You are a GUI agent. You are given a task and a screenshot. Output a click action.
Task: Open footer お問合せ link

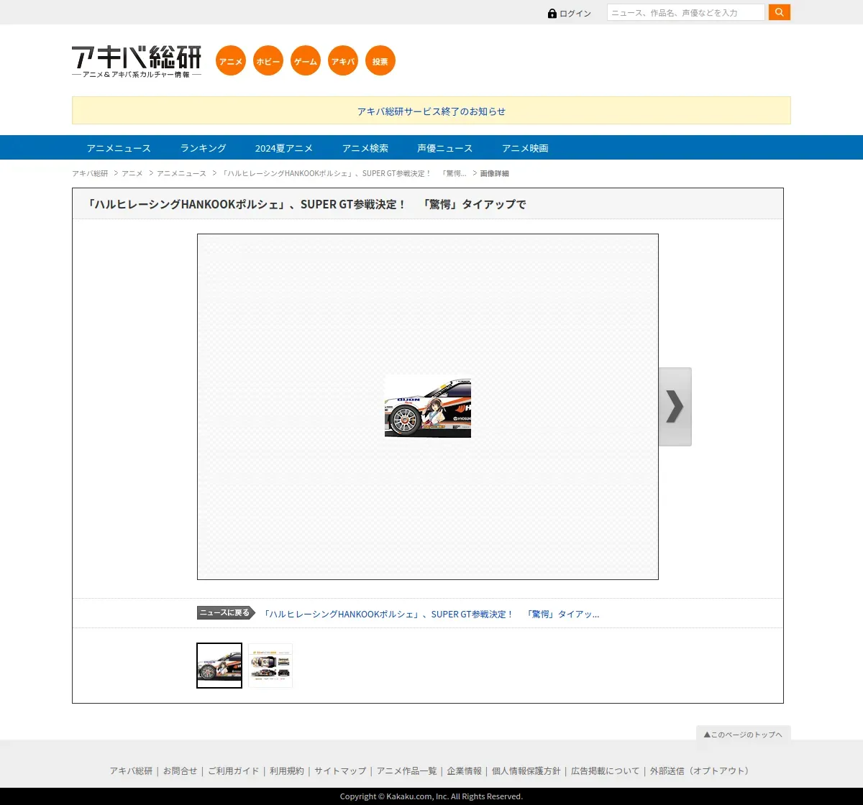(x=180, y=770)
